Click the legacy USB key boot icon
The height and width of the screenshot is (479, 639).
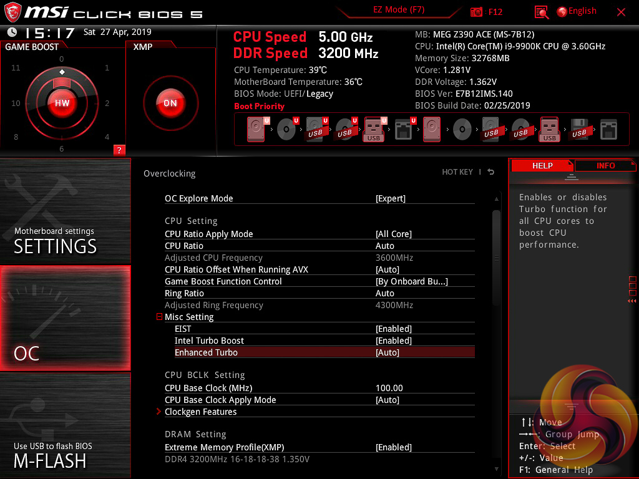pyautogui.click(x=550, y=130)
